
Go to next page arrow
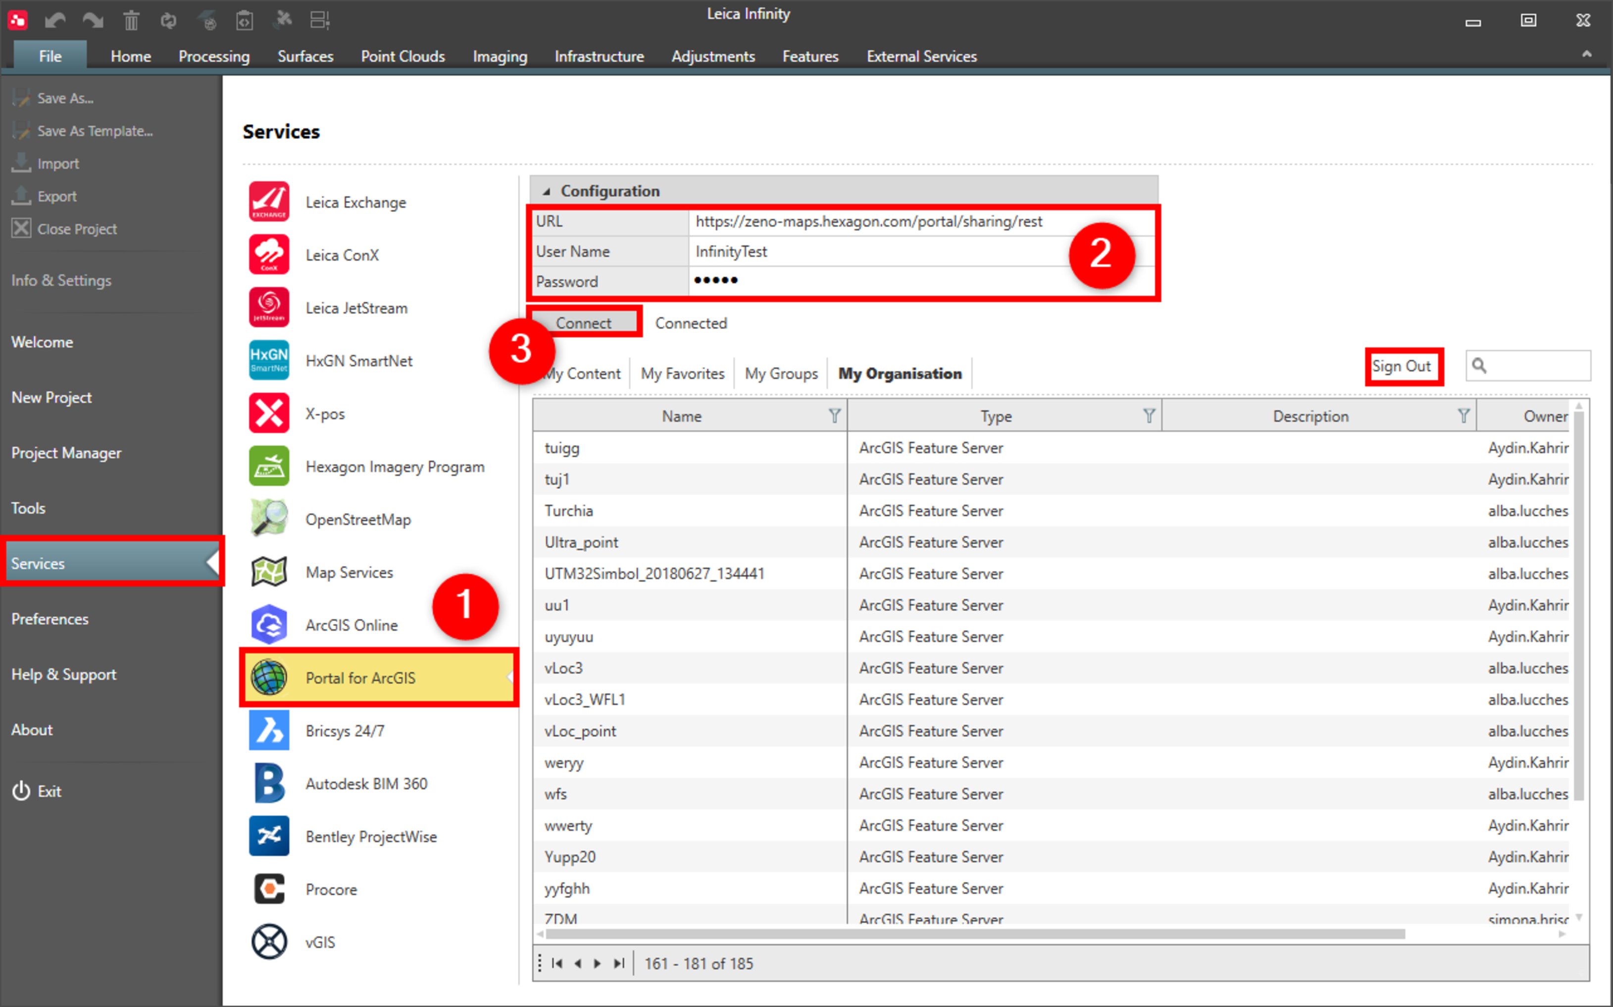598,963
